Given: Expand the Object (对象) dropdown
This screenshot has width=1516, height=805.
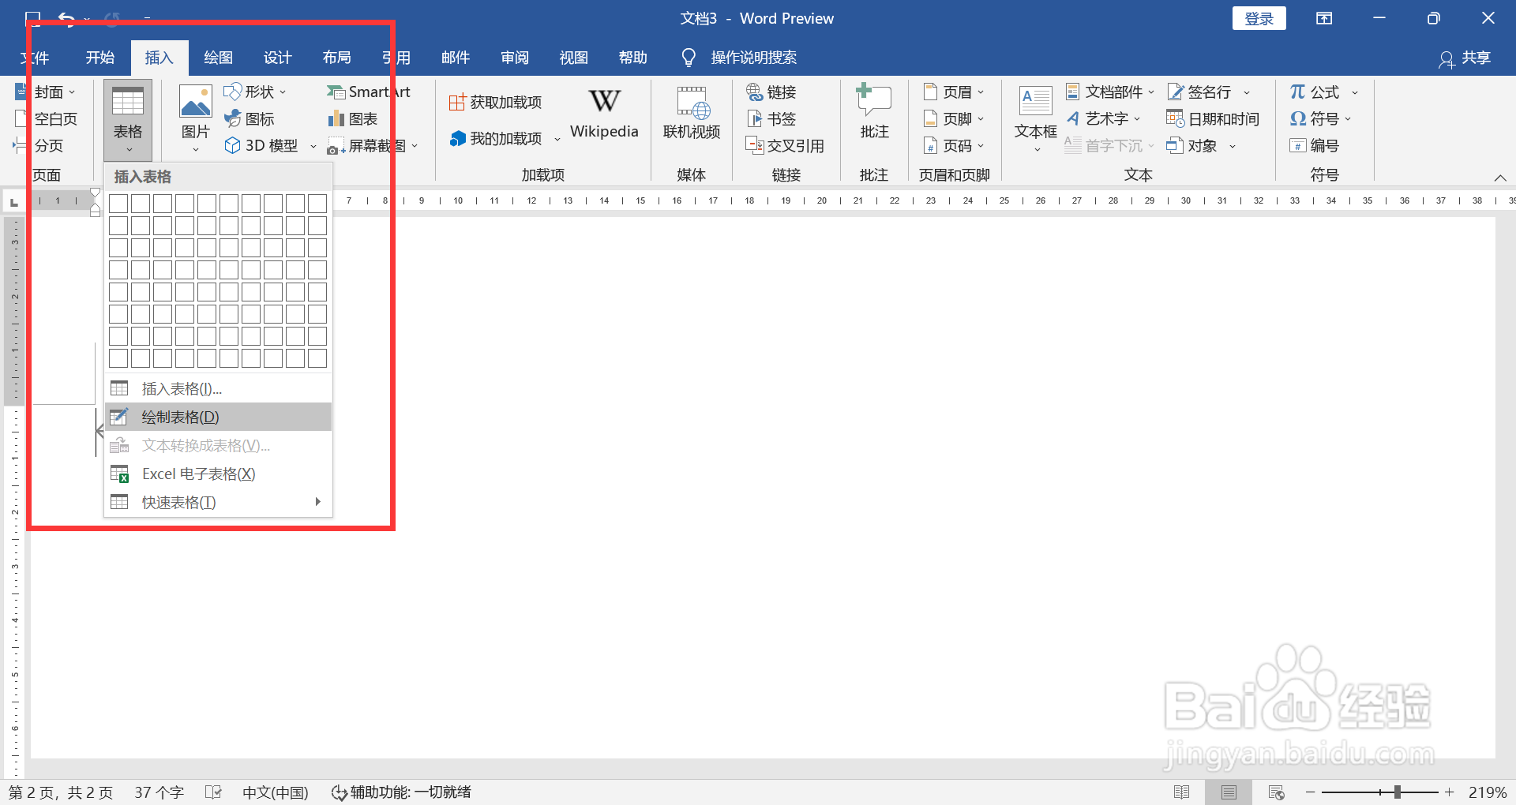Looking at the screenshot, I should pos(1233,146).
